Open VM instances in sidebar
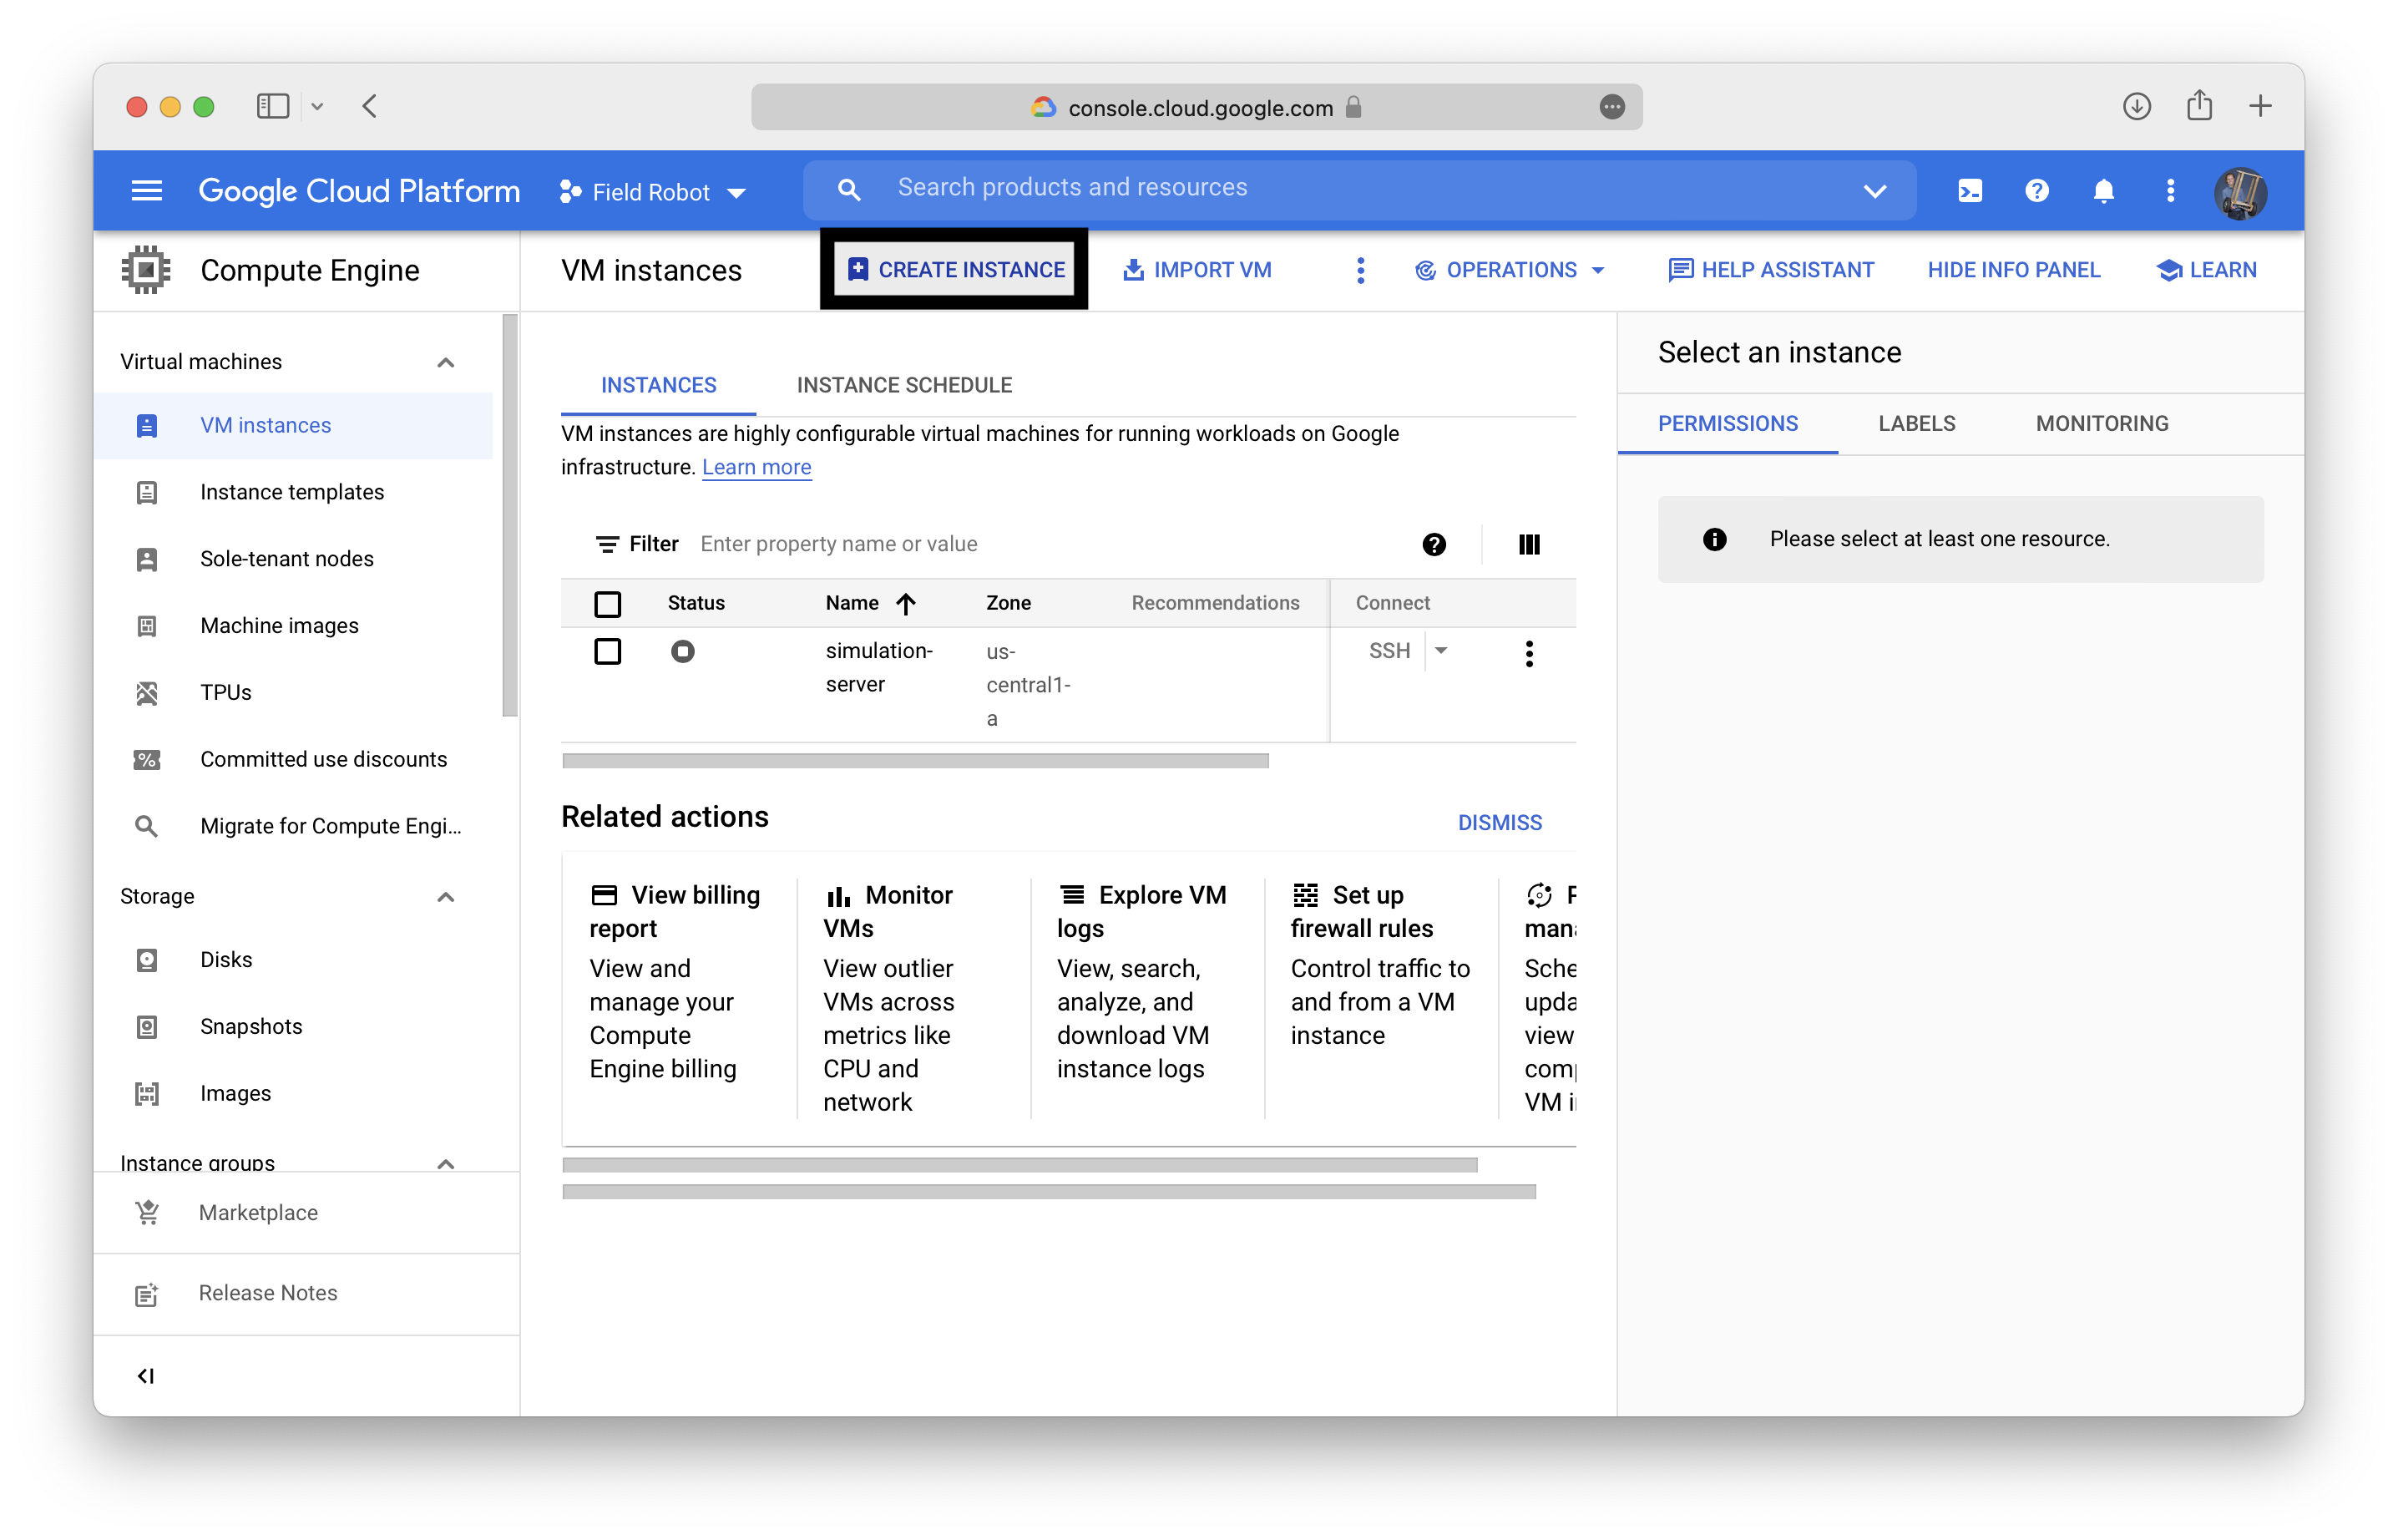Screen dimensions: 2398x1540 point(293,425)
